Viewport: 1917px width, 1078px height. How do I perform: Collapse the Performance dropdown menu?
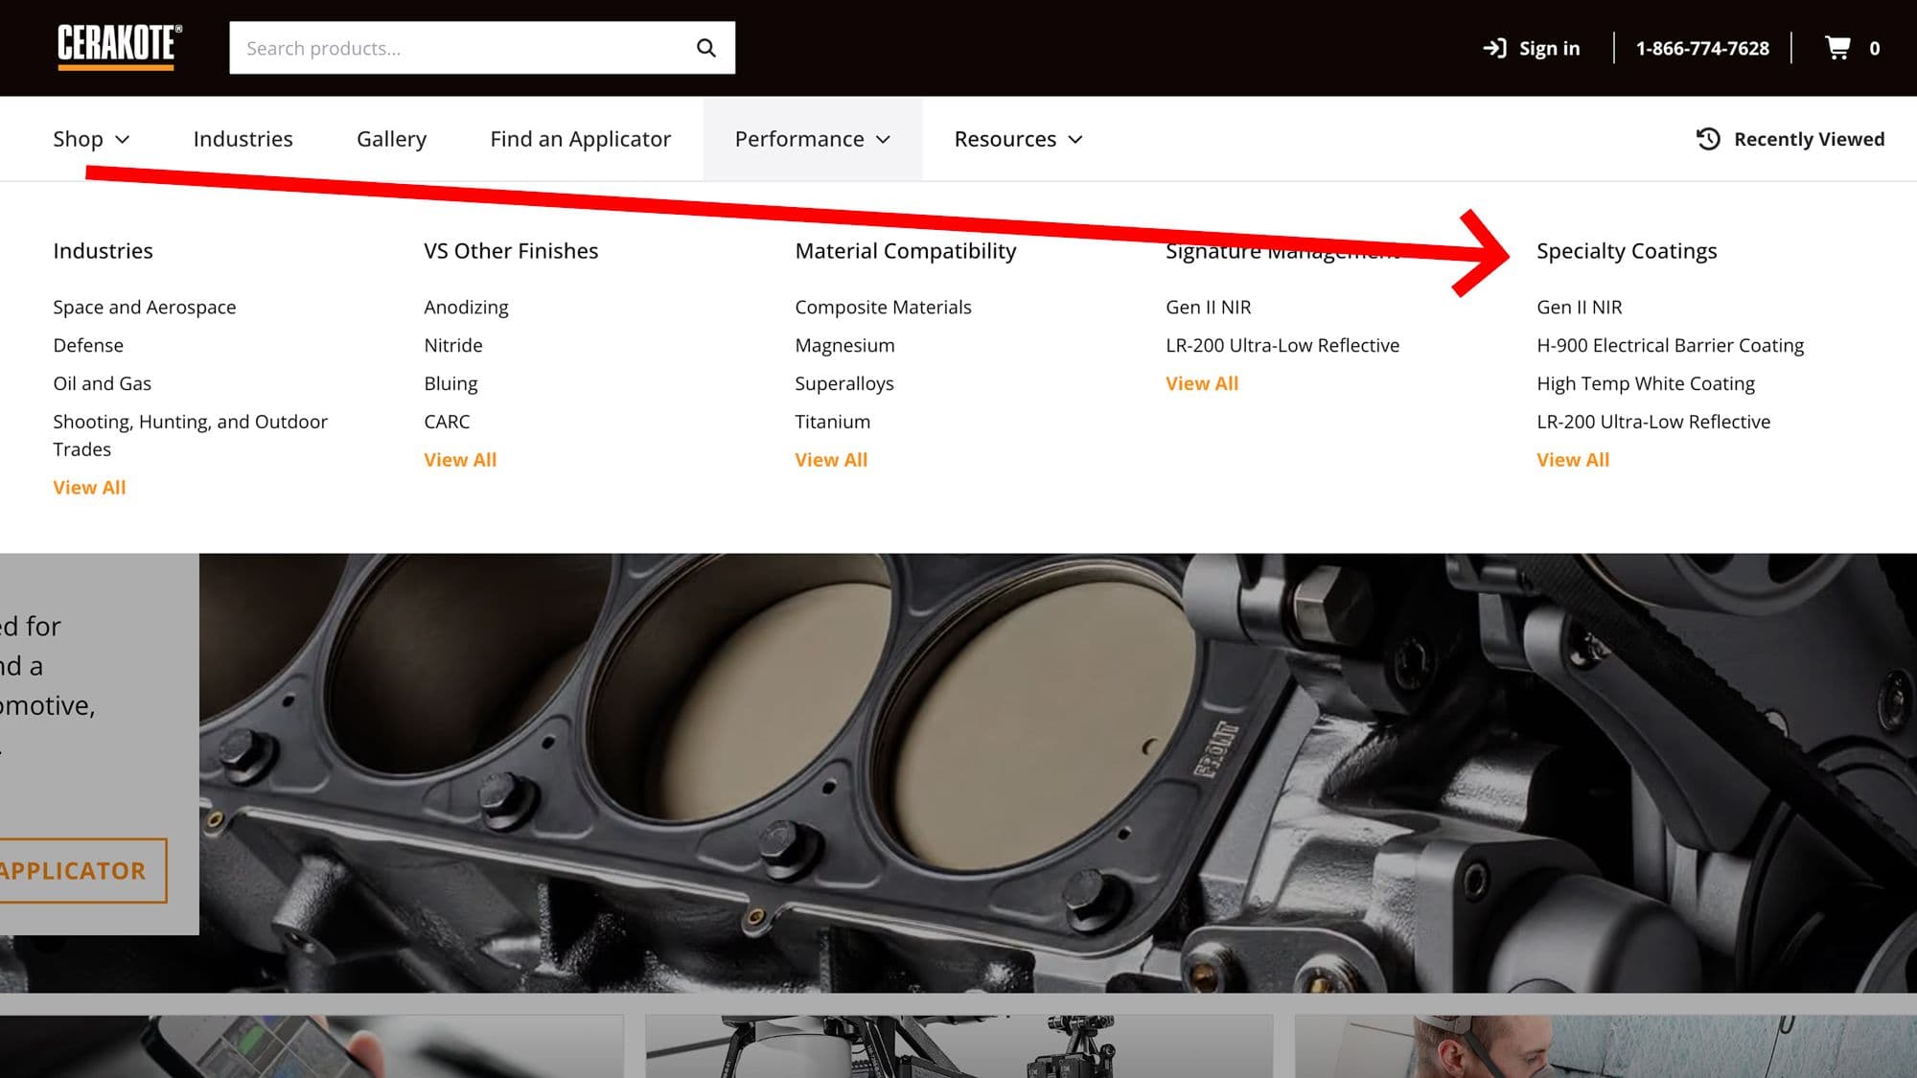(x=813, y=139)
